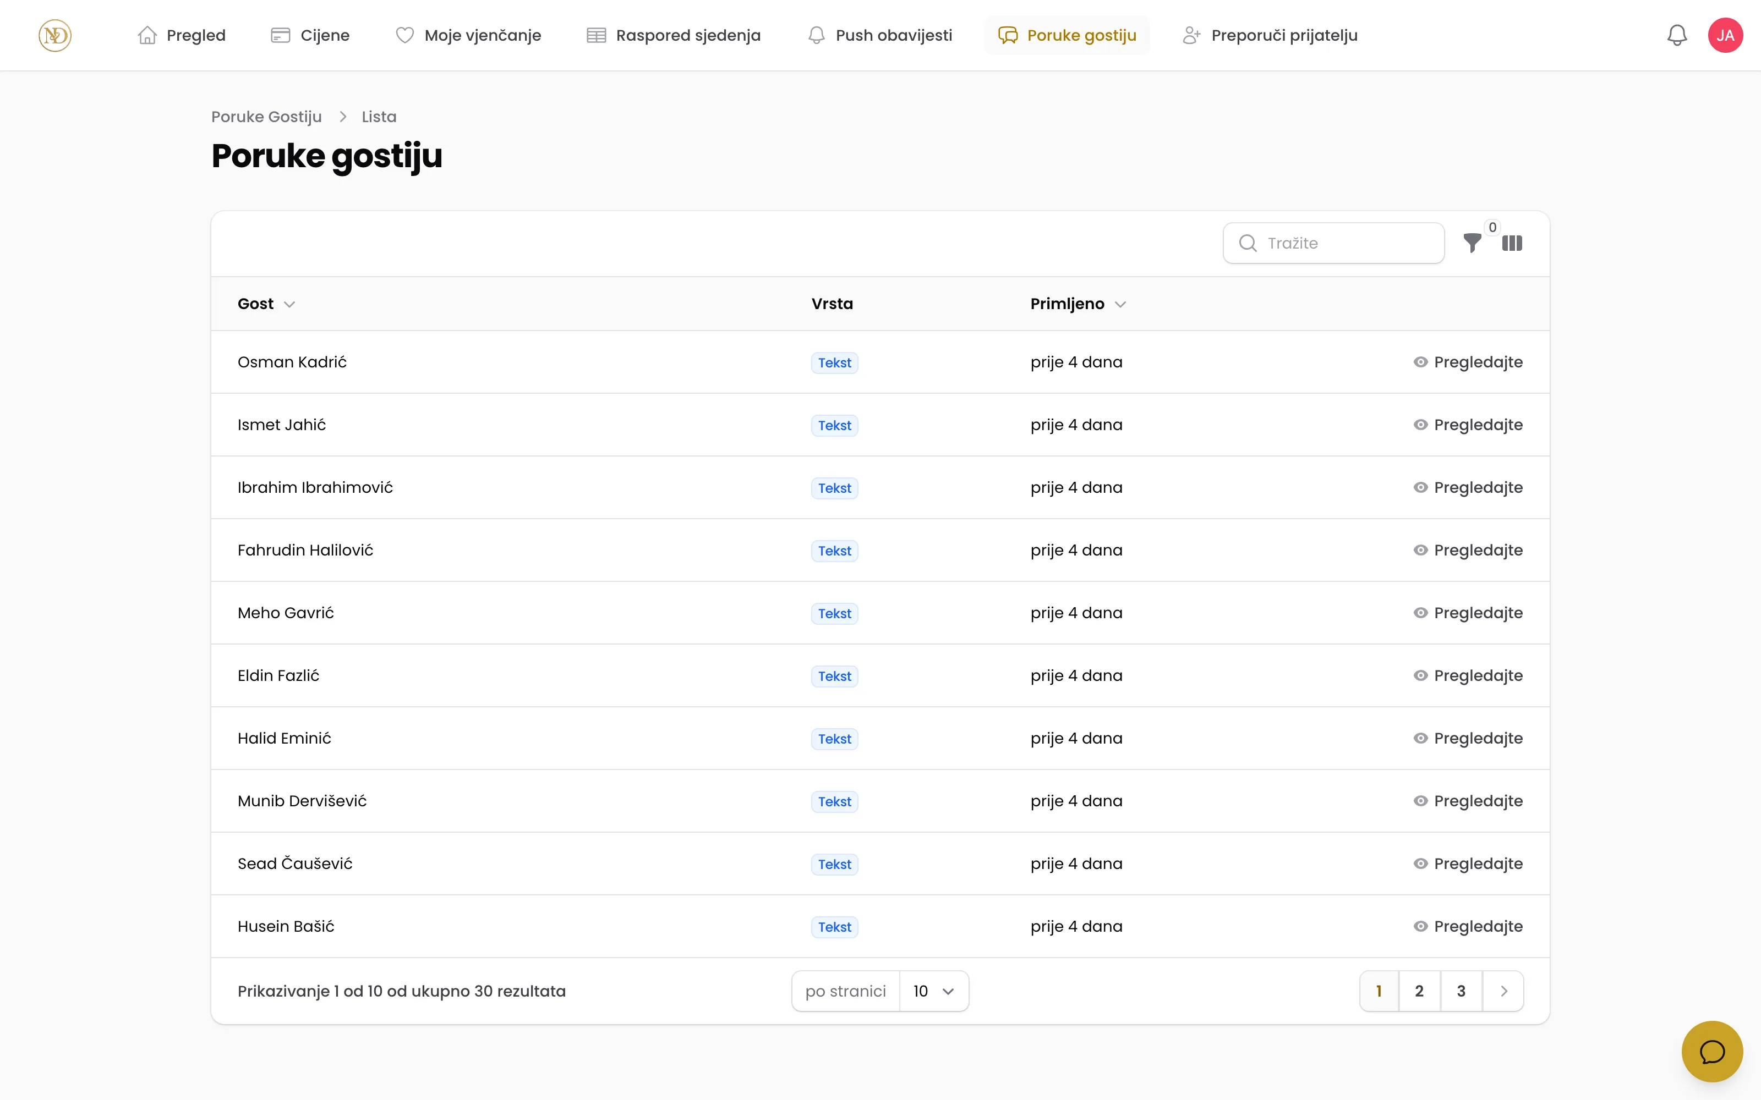View Eldin Fazlić message via Pregledajte
This screenshot has height=1100, width=1761.
(x=1468, y=676)
